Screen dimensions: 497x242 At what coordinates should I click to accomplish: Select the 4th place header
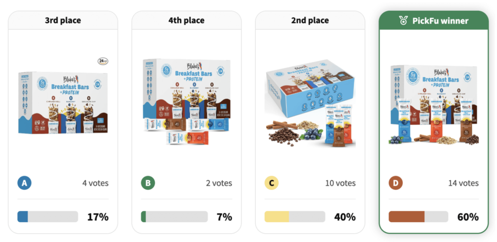(x=187, y=20)
